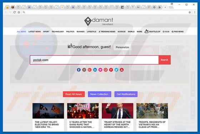Read 'Troops, Residents of Vietnam's Hoi An' headline

click(x=152, y=124)
